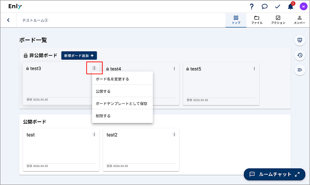
Task: Open three-dot menu on test4 card
Action: 174,68
